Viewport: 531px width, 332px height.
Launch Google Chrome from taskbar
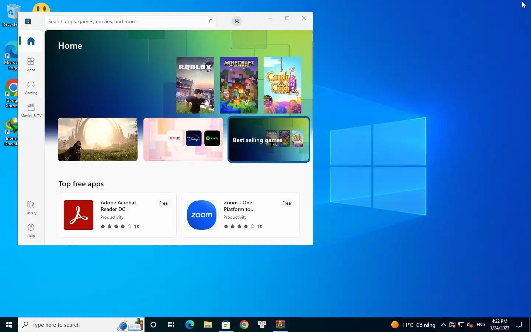coord(244,325)
